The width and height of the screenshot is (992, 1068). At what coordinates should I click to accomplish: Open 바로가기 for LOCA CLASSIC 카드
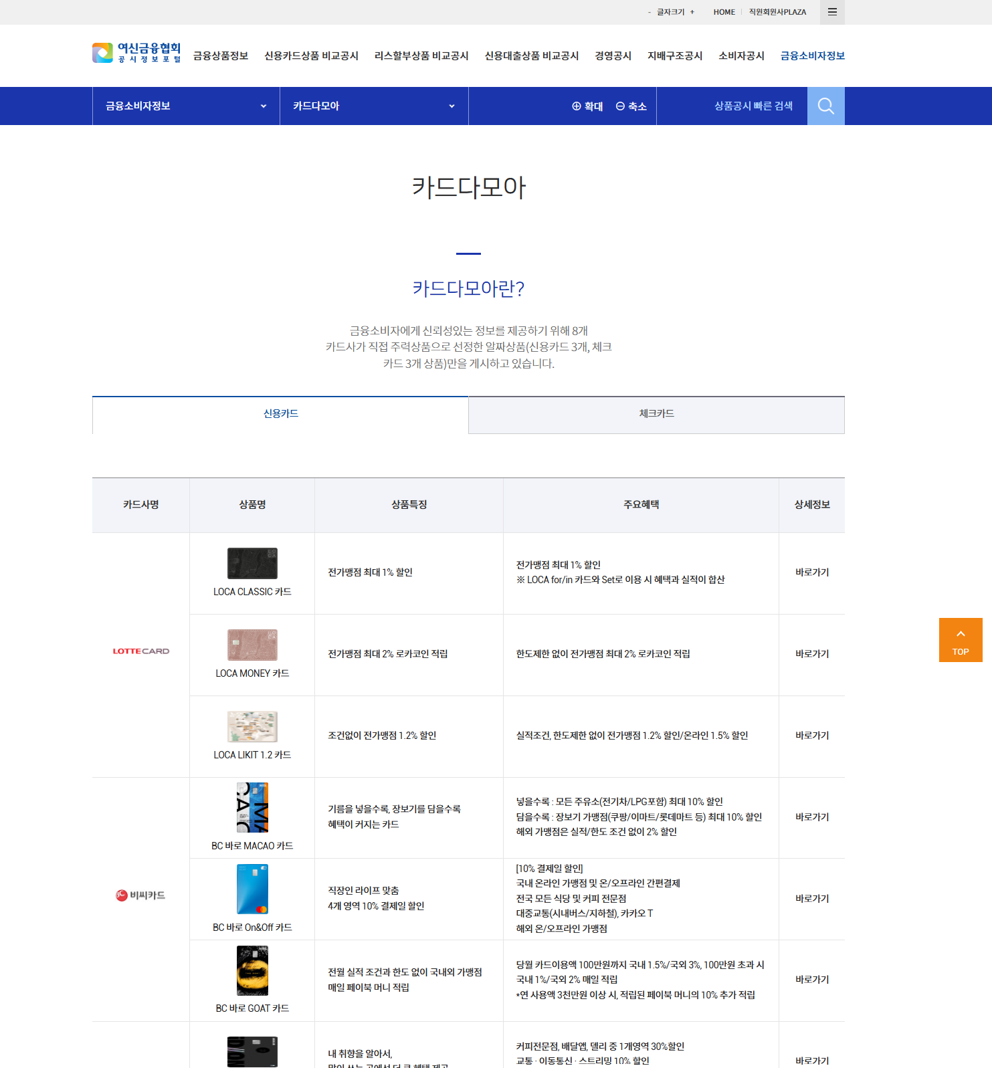[x=812, y=572]
